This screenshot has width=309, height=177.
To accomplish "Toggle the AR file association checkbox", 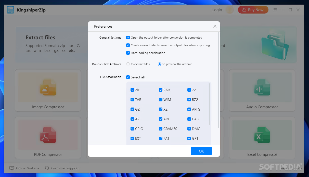I will (132, 119).
